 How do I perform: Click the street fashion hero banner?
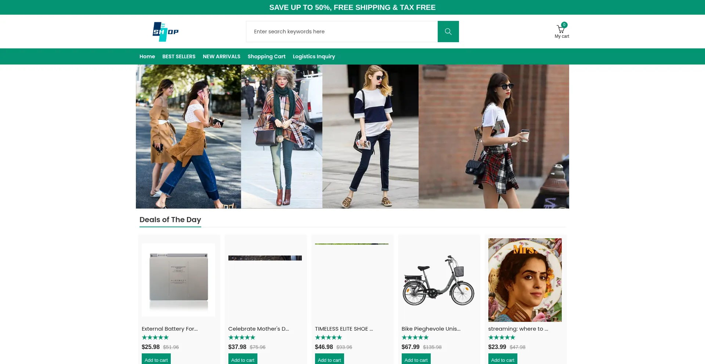352,136
